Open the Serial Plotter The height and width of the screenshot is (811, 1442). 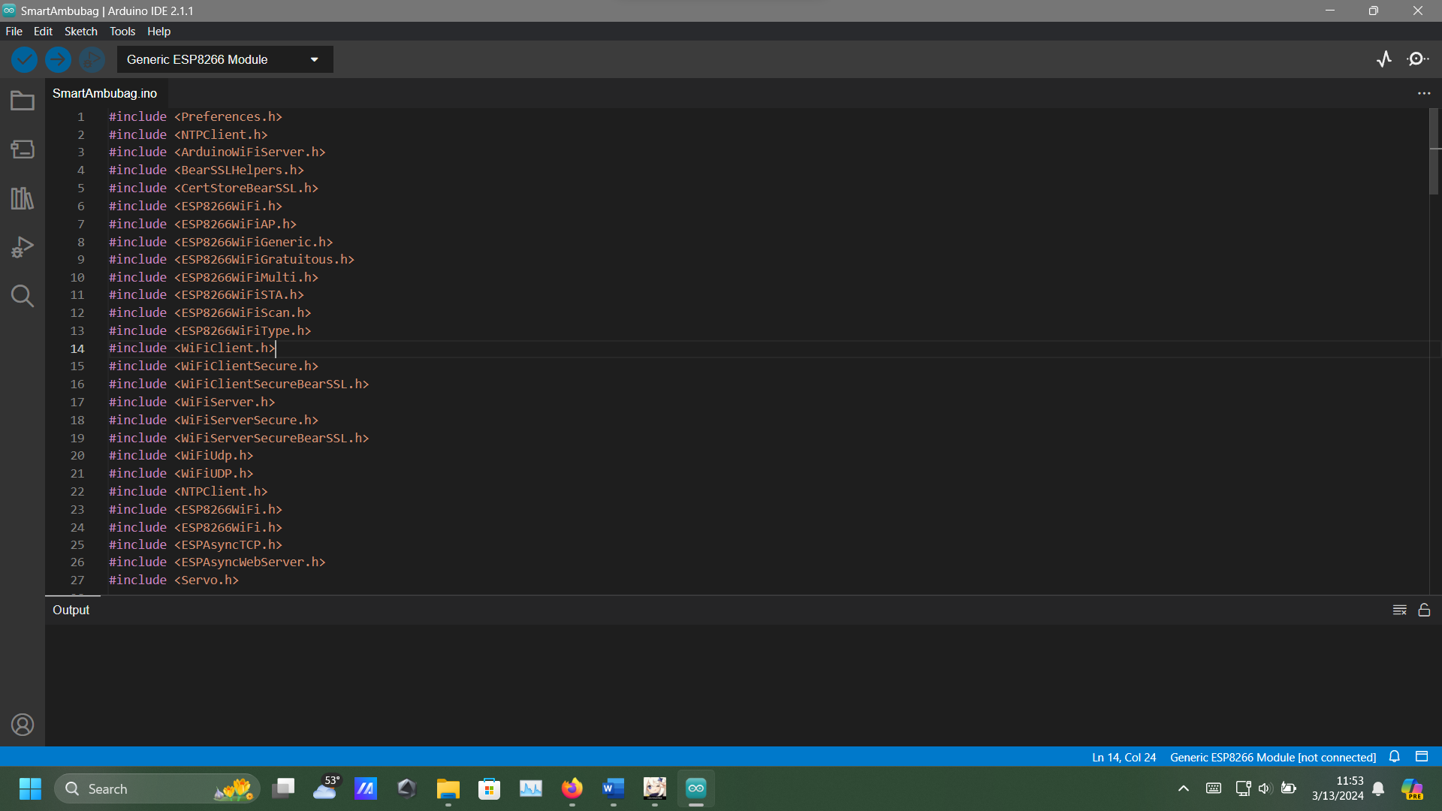point(1384,59)
